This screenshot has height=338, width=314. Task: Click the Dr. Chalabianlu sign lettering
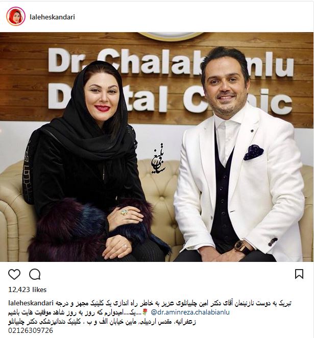[x=170, y=62]
